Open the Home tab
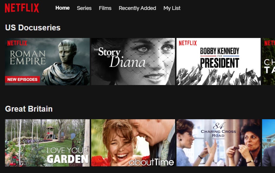The width and height of the screenshot is (275, 173). tap(62, 8)
